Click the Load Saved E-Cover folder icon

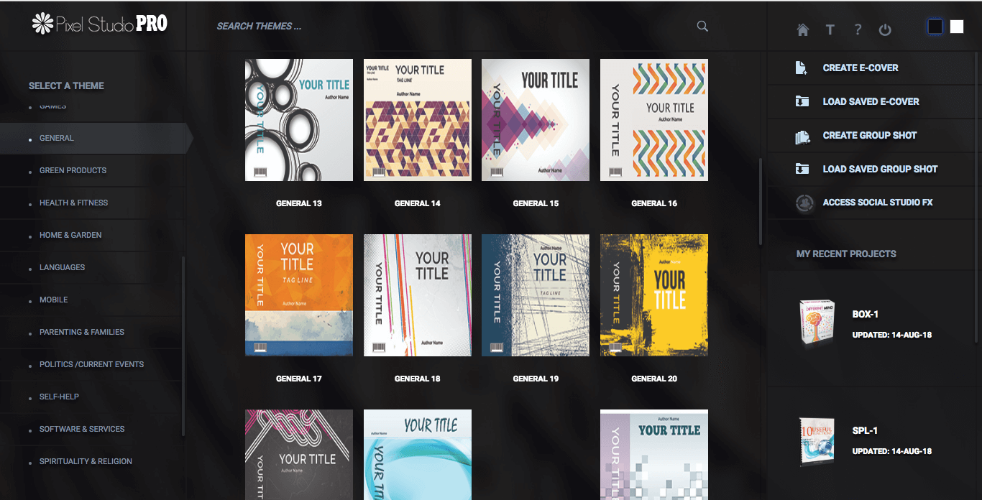(802, 101)
